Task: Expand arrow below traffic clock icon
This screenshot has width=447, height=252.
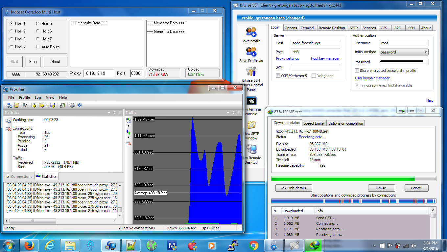Action: click(x=129, y=126)
